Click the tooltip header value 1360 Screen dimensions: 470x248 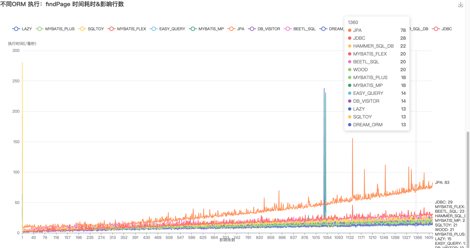tap(353, 22)
